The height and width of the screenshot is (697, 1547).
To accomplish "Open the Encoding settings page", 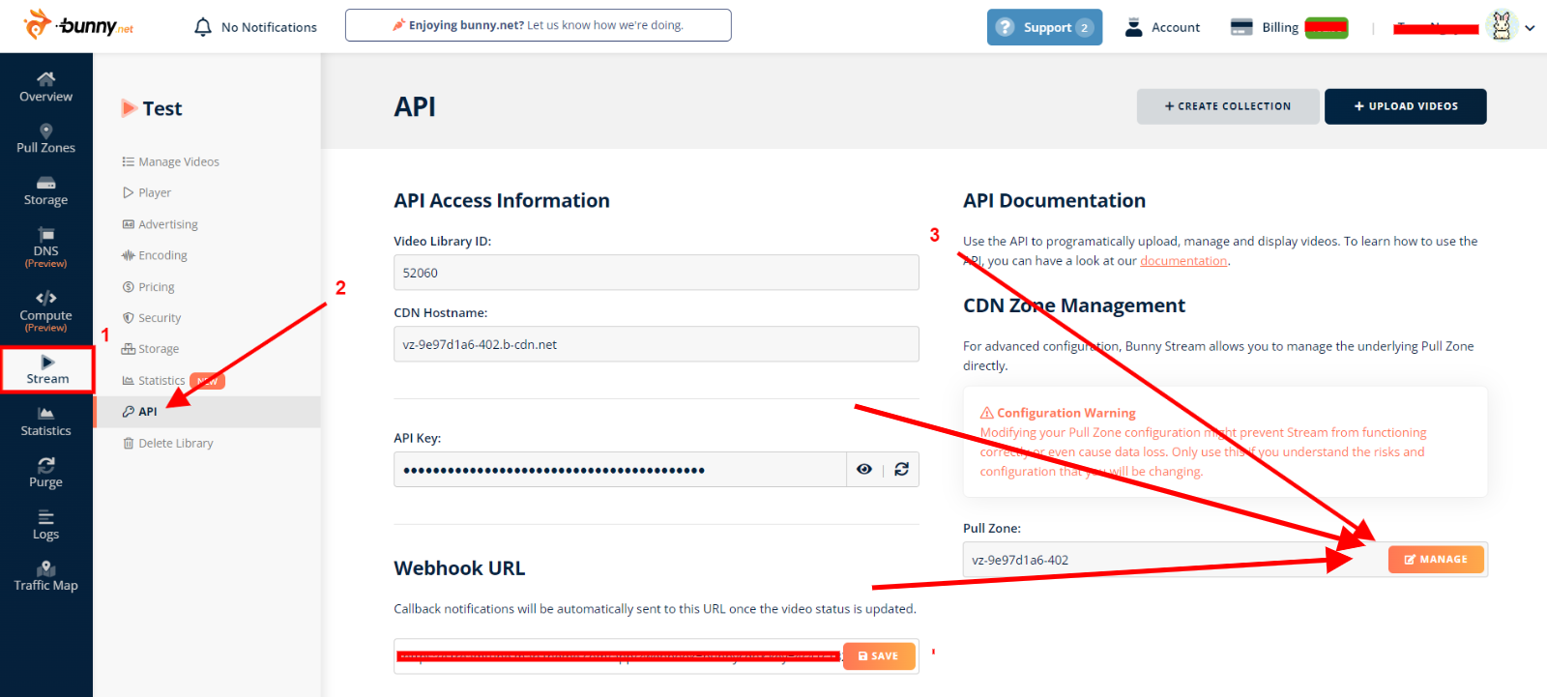I will [x=162, y=255].
